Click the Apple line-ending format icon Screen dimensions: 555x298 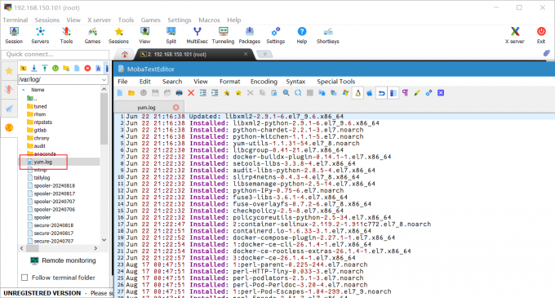[x=370, y=93]
